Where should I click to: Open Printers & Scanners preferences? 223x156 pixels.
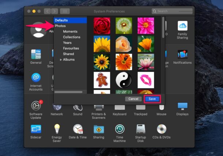[99, 108]
